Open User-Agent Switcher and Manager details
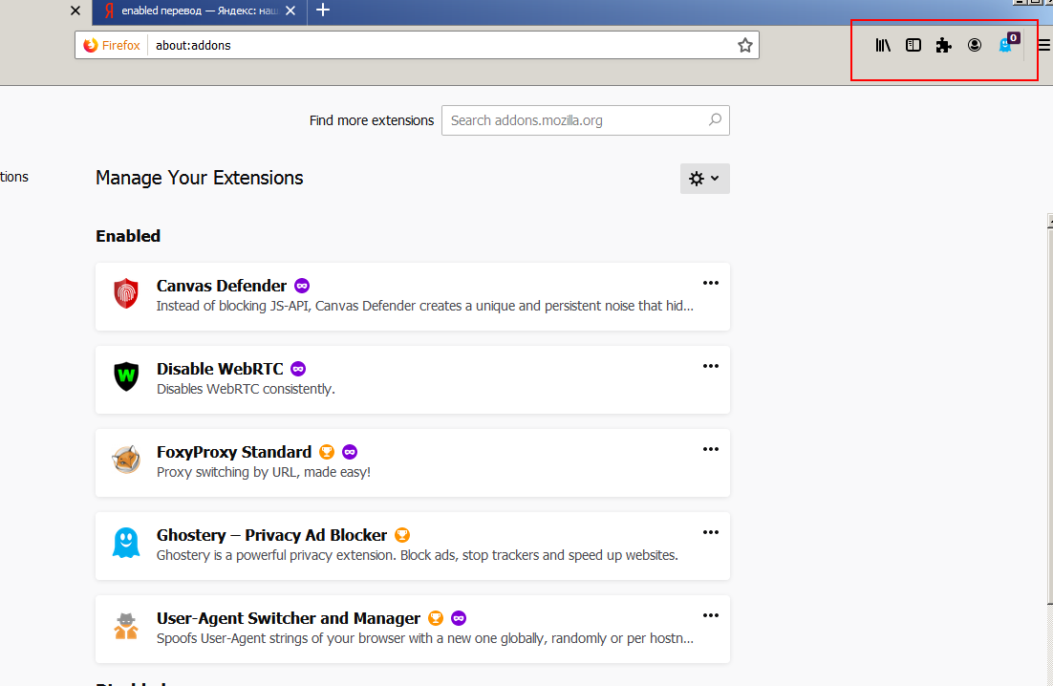 click(x=413, y=630)
